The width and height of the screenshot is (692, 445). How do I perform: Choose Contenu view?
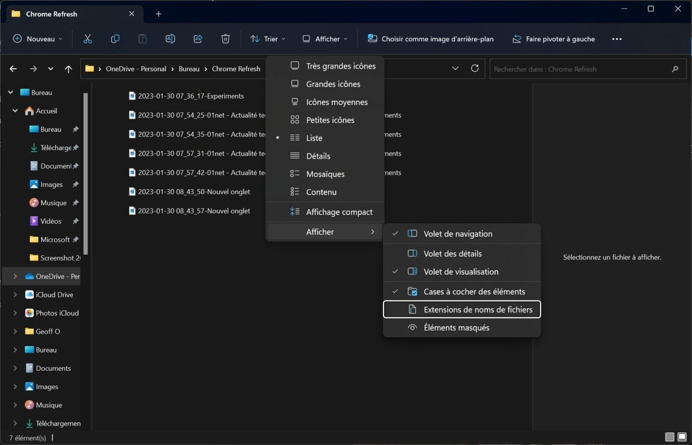click(x=325, y=192)
